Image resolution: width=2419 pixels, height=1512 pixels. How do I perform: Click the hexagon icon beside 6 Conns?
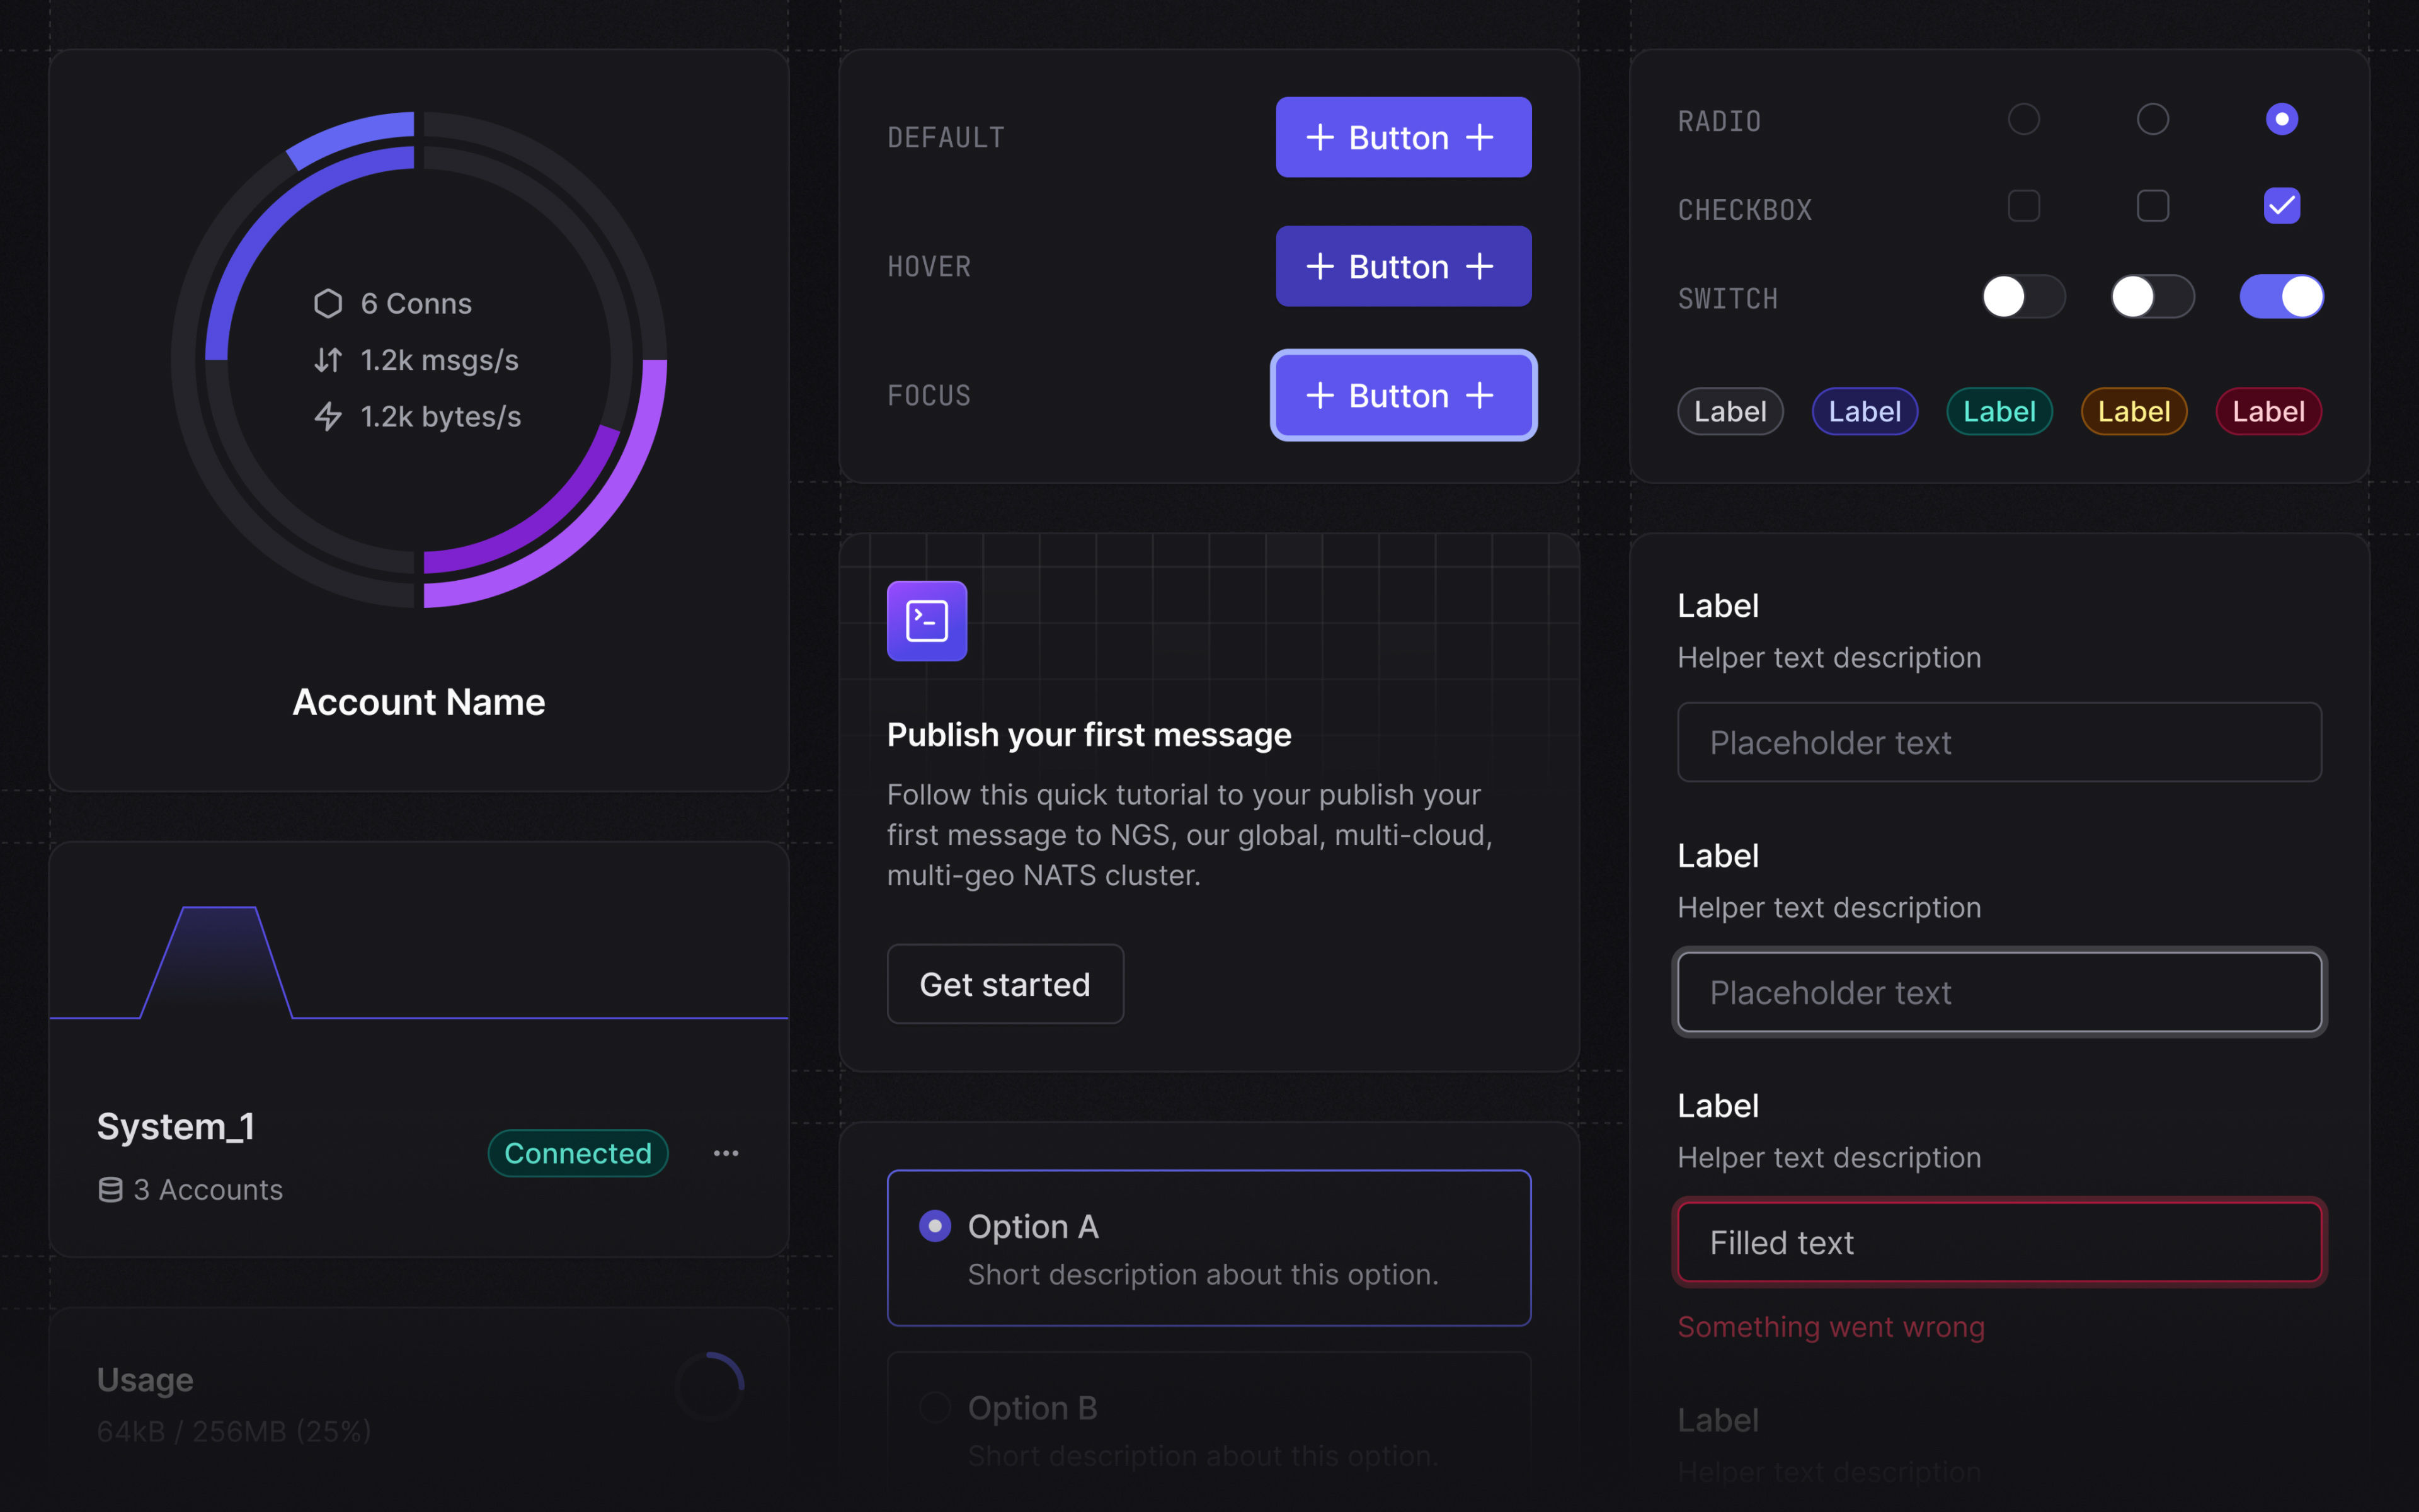pyautogui.click(x=328, y=304)
